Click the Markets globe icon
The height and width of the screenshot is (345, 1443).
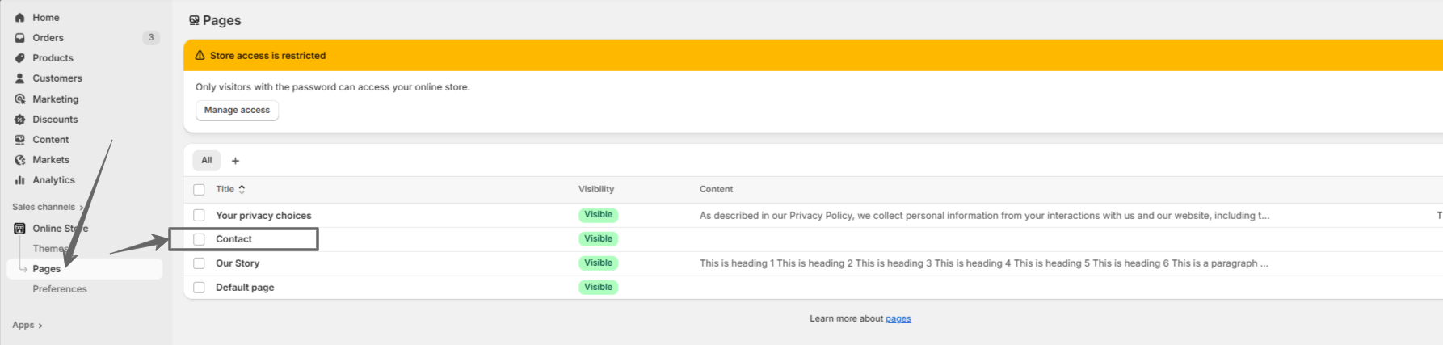point(20,160)
